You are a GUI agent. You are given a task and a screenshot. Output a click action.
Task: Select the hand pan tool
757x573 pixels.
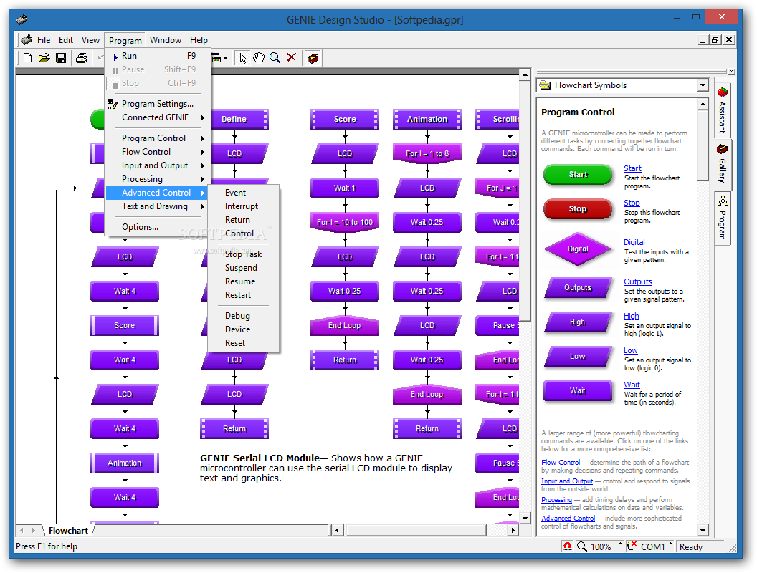point(260,58)
